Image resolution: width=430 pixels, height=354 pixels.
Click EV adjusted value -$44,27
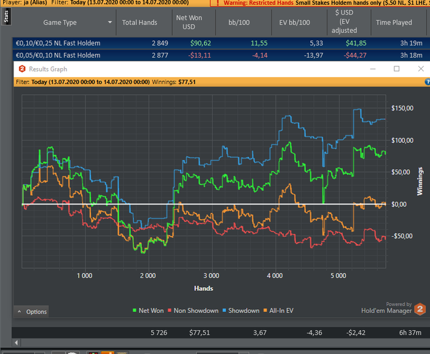(x=355, y=55)
